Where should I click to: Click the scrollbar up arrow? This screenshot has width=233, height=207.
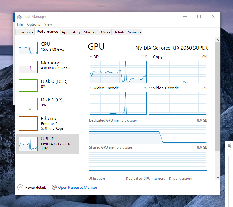(x=218, y=40)
